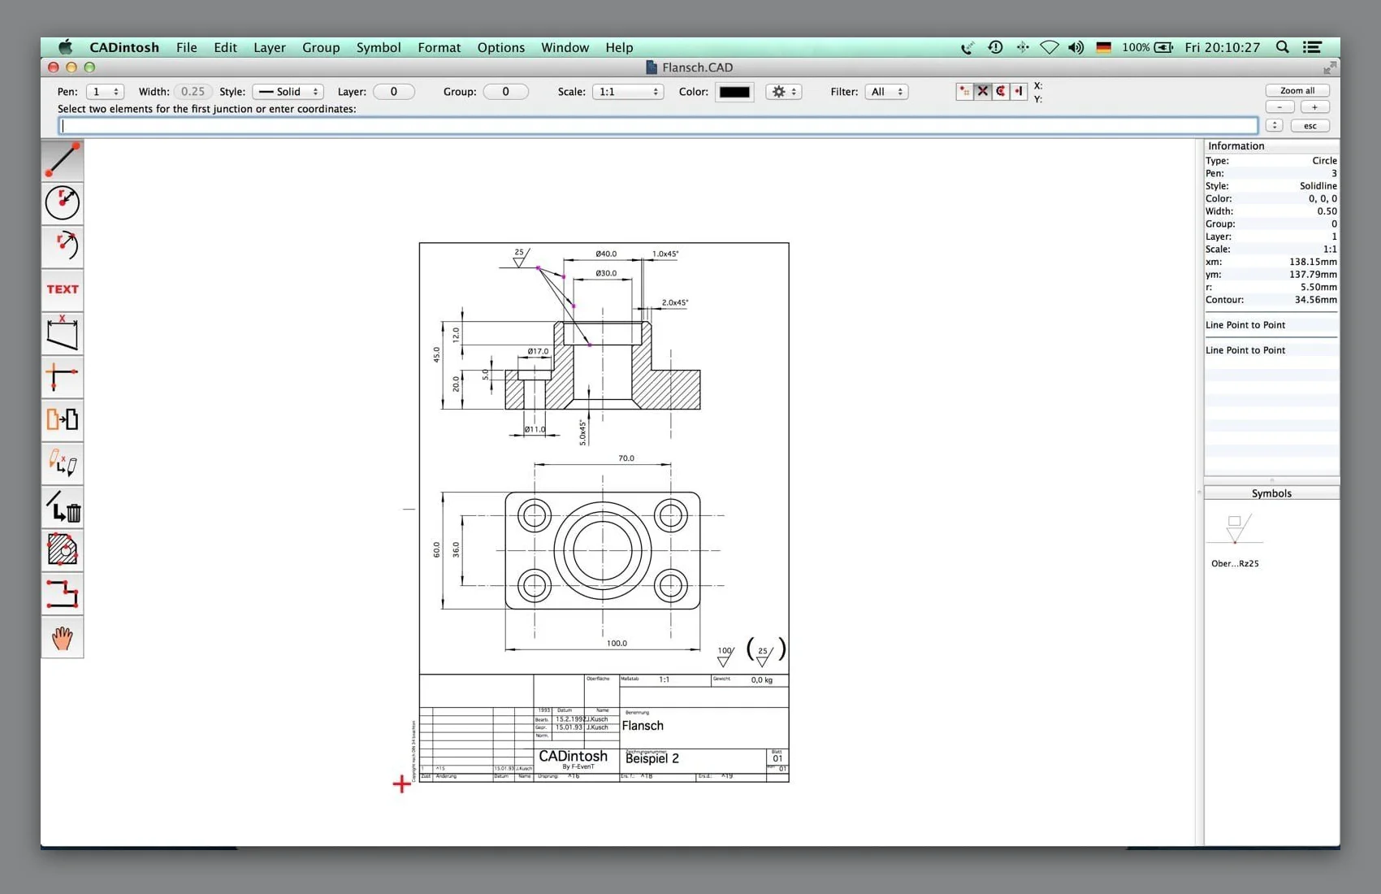The width and height of the screenshot is (1381, 894).
Task: Click the phone status menu bar icon
Action: [x=967, y=47]
